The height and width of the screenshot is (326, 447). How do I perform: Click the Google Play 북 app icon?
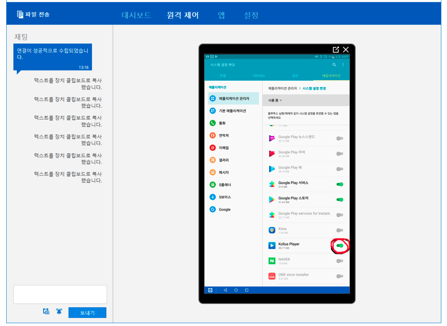[272, 169]
